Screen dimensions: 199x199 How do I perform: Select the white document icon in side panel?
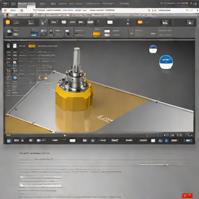click(15, 46)
